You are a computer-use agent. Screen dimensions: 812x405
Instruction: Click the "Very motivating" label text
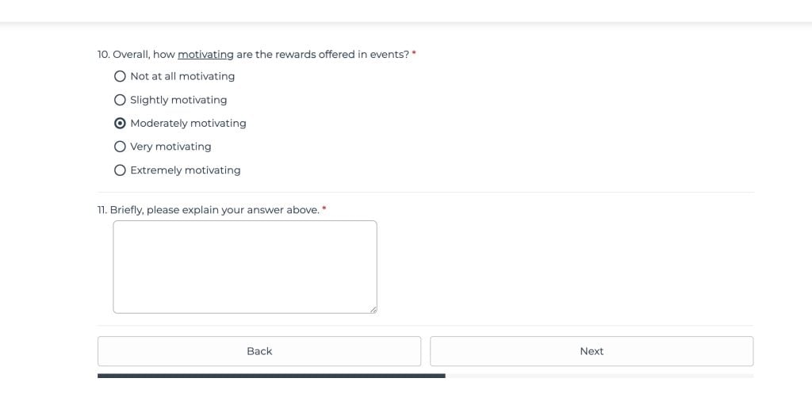(170, 147)
